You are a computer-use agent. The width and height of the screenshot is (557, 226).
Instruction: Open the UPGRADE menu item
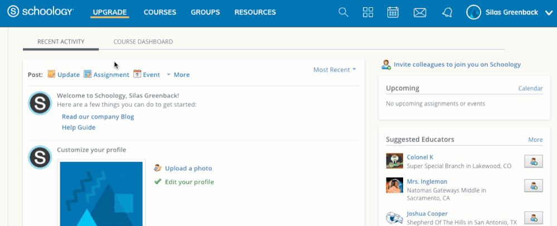(x=110, y=12)
